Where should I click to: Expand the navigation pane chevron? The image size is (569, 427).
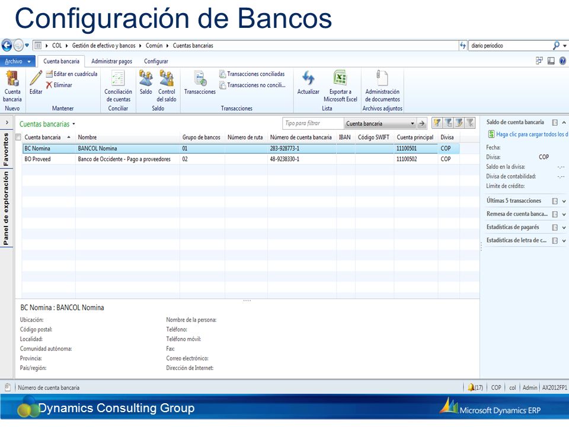point(7,123)
